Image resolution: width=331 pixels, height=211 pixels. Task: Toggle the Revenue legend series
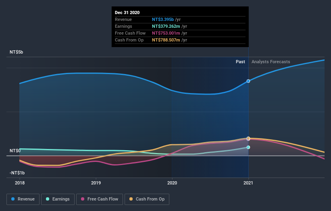pos(23,199)
